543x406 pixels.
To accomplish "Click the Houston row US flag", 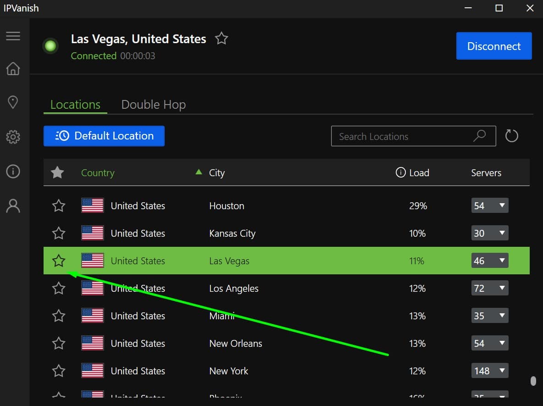I will pyautogui.click(x=93, y=206).
